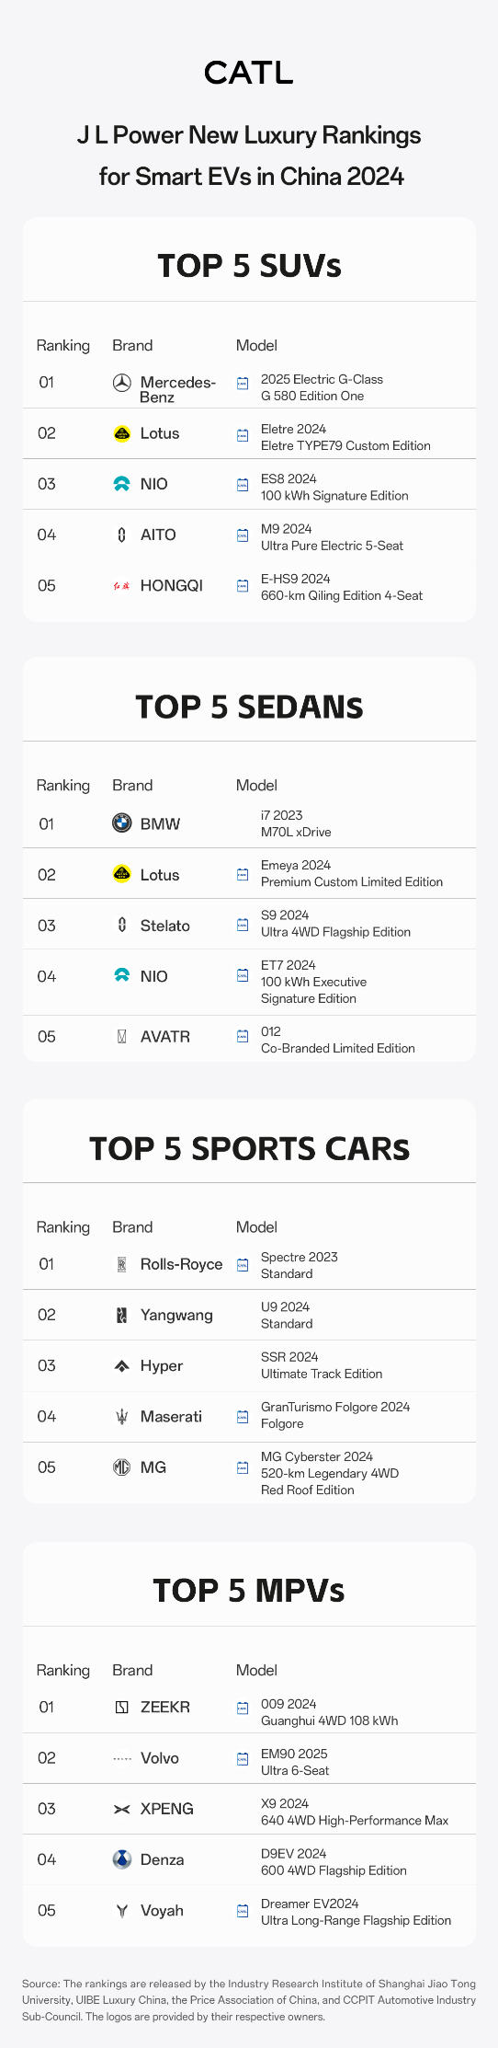Click the Voyah logo icon
The width and height of the screenshot is (498, 2048).
pyautogui.click(x=121, y=1910)
